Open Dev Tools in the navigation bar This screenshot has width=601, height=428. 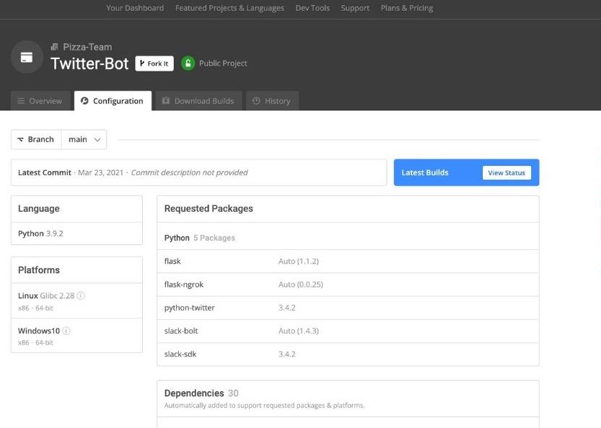pyautogui.click(x=312, y=8)
